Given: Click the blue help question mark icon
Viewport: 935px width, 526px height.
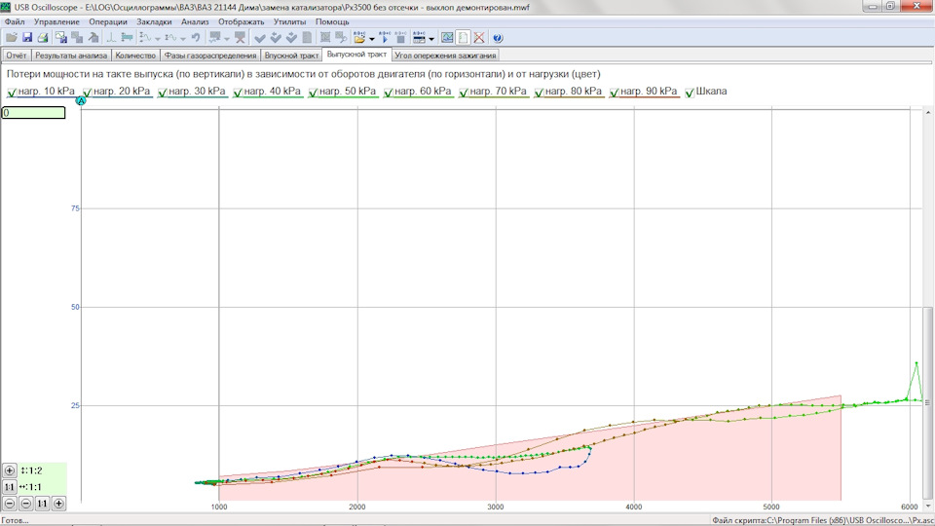Looking at the screenshot, I should click(x=497, y=38).
